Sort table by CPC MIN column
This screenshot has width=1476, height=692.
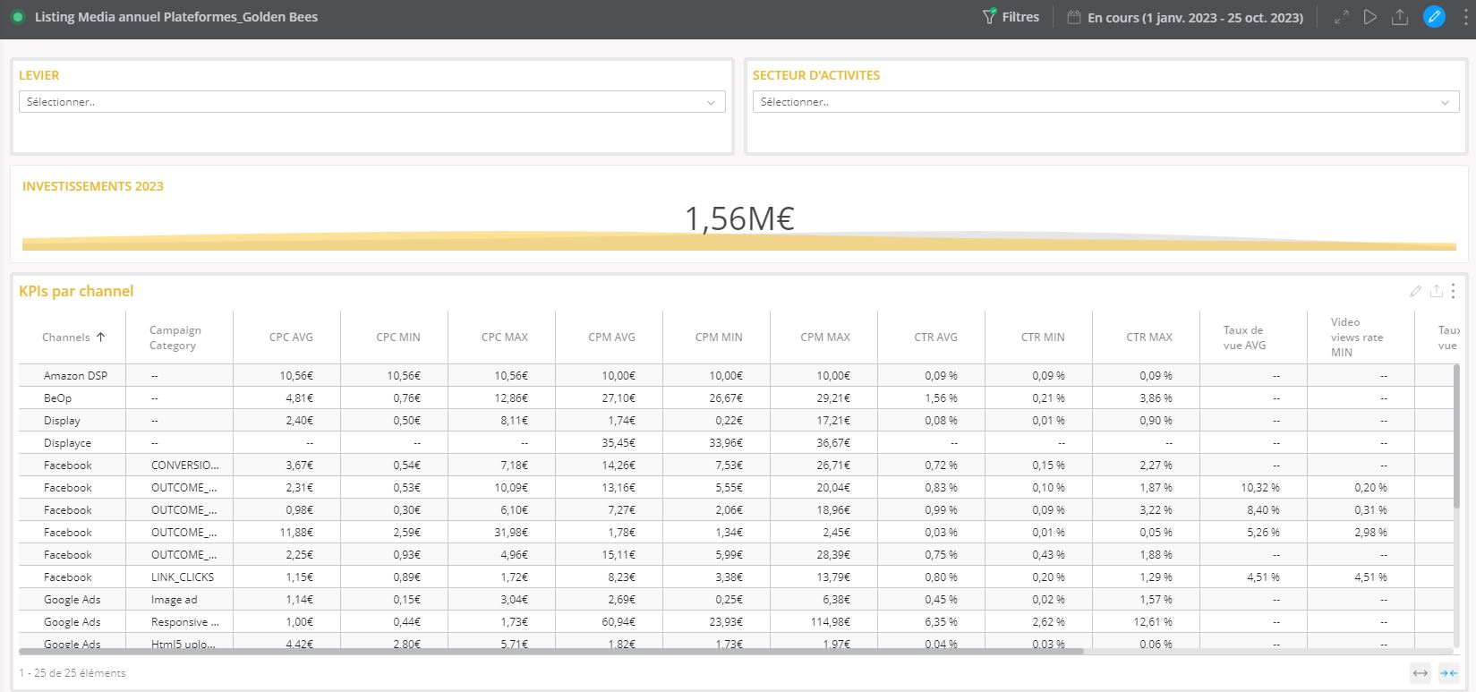tap(398, 337)
